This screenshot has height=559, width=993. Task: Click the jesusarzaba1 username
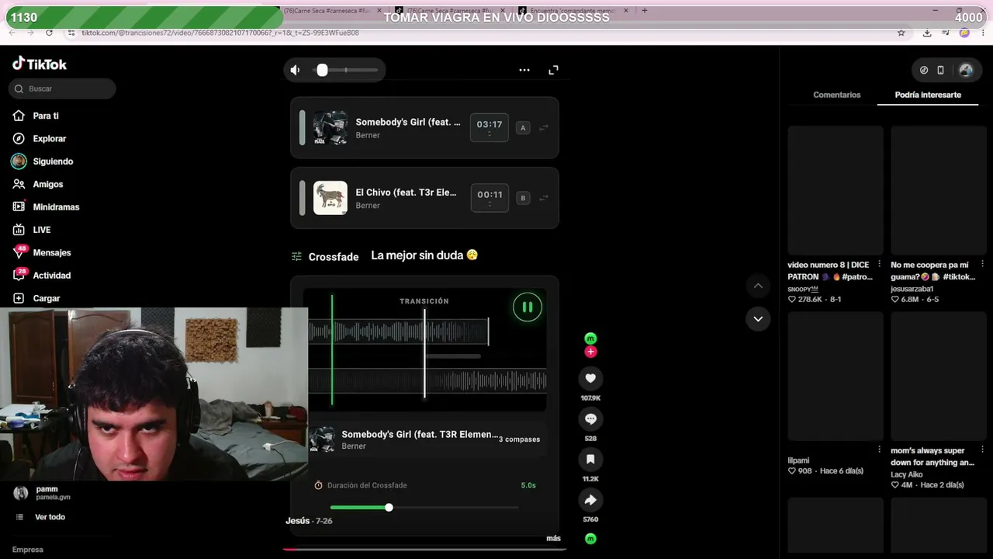click(912, 289)
